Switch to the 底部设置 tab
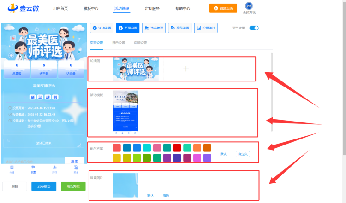Image resolution: width=346 pixels, height=203 pixels. tap(140, 43)
